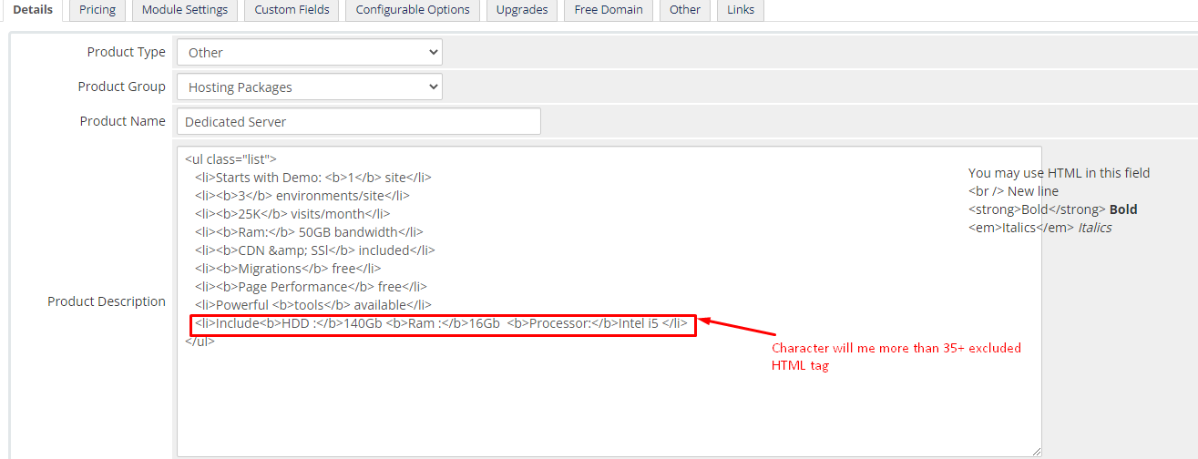Viewport: 1198px width, 459px height.
Task: Click the Product Name label
Action: pyautogui.click(x=122, y=121)
